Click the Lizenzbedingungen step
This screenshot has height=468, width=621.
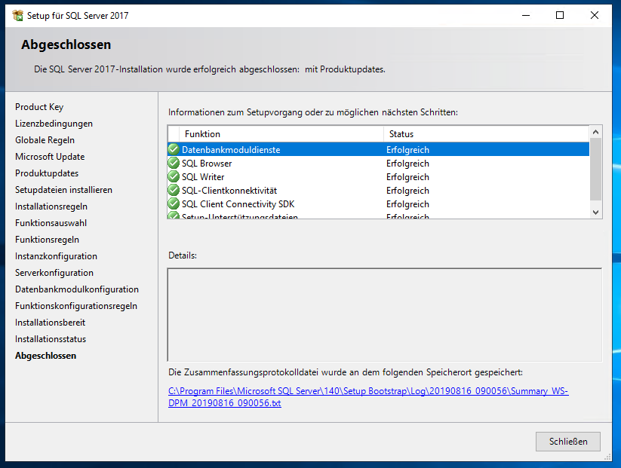pos(54,124)
